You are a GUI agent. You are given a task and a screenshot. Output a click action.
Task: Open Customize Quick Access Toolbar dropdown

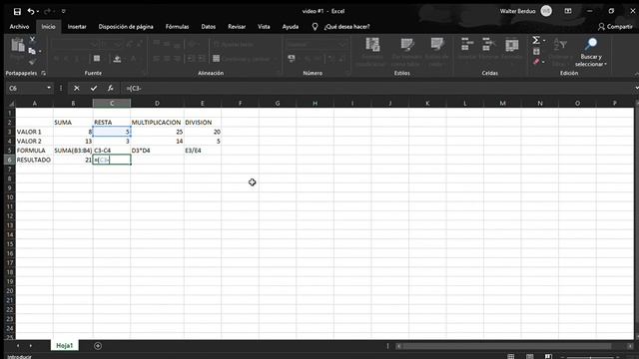(x=64, y=11)
